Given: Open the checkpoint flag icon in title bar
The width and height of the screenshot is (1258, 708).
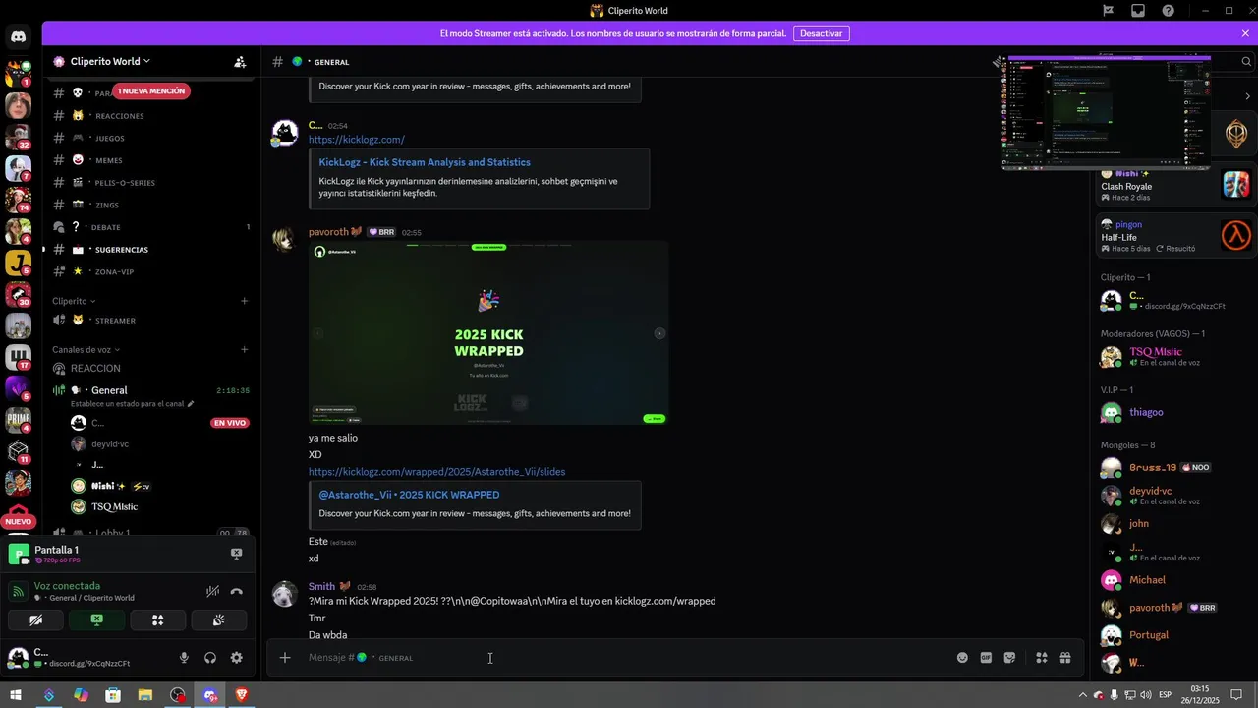Looking at the screenshot, I should [1108, 11].
